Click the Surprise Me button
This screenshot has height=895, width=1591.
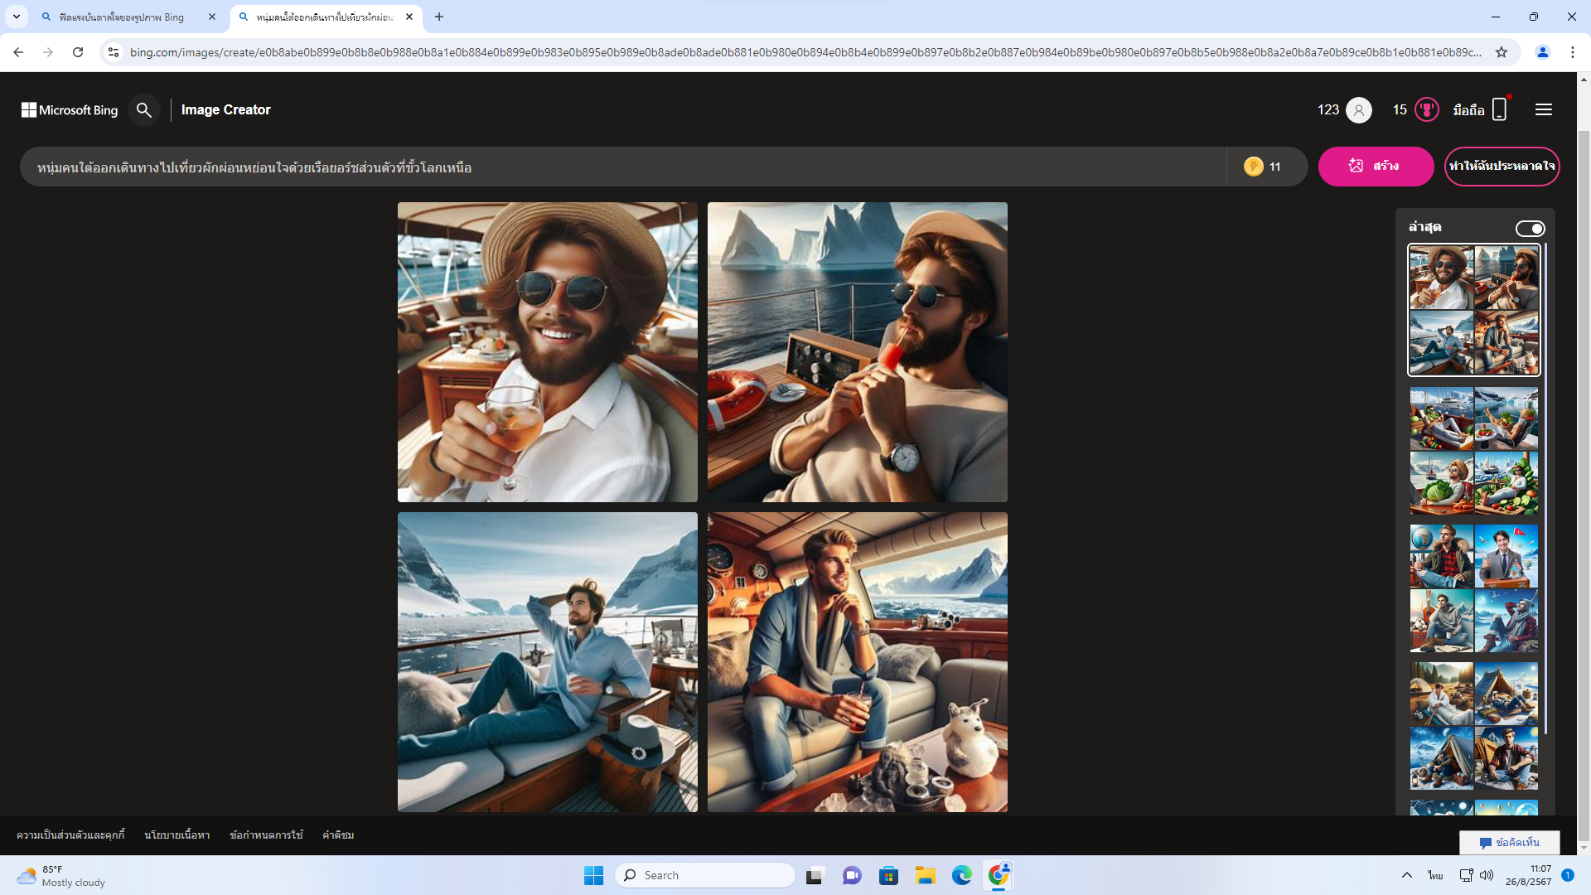1502,167
